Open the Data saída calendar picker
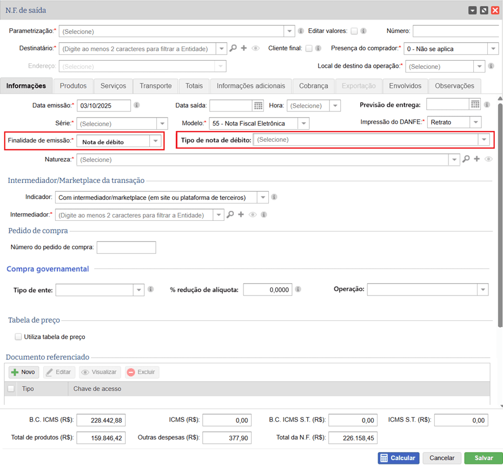The image size is (503, 465). [258, 106]
